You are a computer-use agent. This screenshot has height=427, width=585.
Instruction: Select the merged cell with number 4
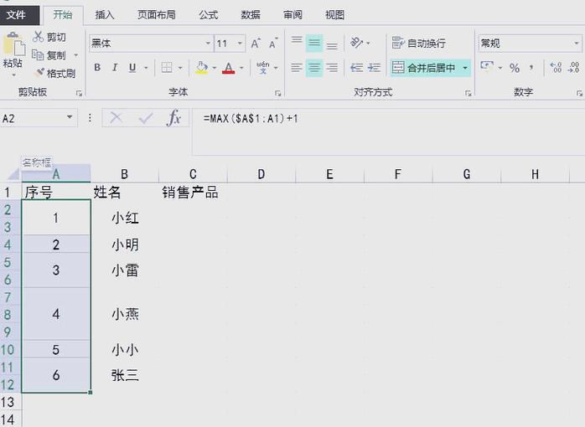56,314
